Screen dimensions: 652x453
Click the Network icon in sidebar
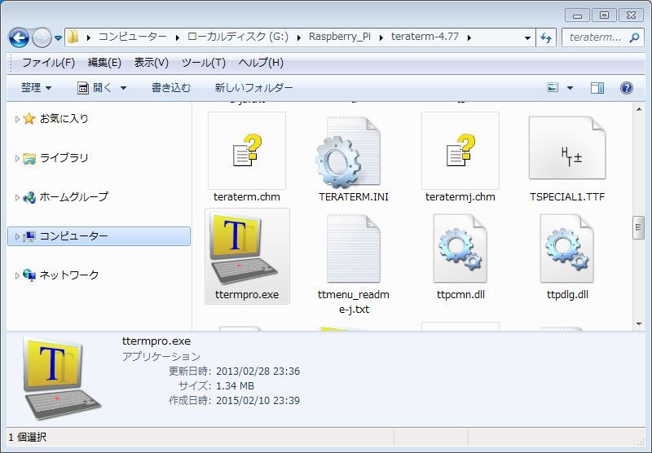29,275
